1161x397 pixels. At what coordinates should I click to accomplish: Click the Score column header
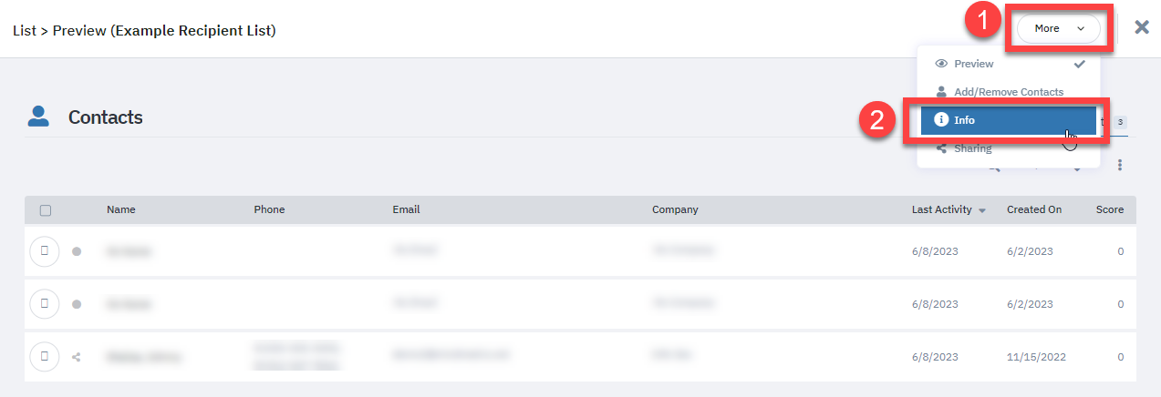(x=1109, y=209)
